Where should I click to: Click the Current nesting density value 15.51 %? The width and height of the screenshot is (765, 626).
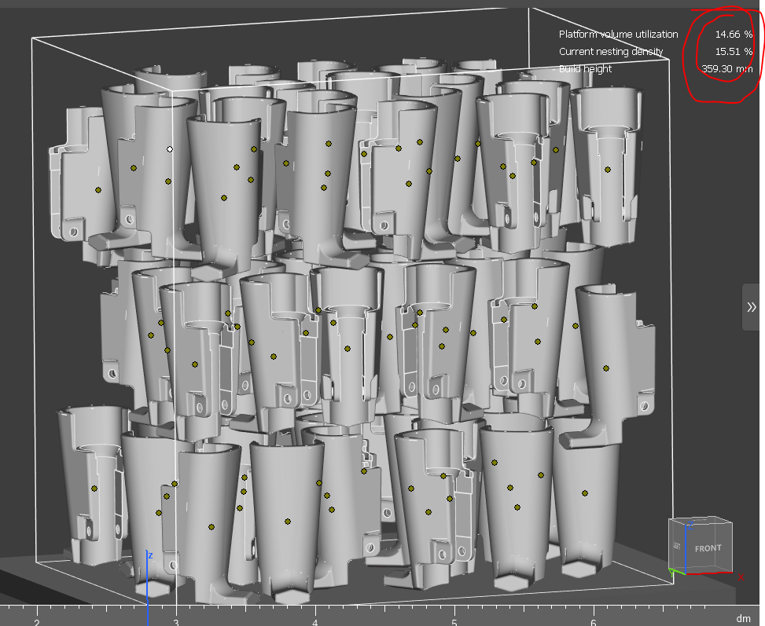[733, 52]
